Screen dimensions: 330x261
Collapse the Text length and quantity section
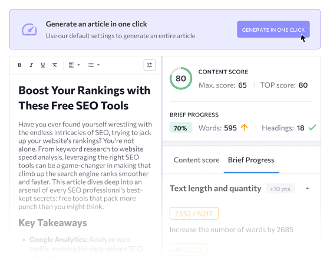pyautogui.click(x=308, y=188)
